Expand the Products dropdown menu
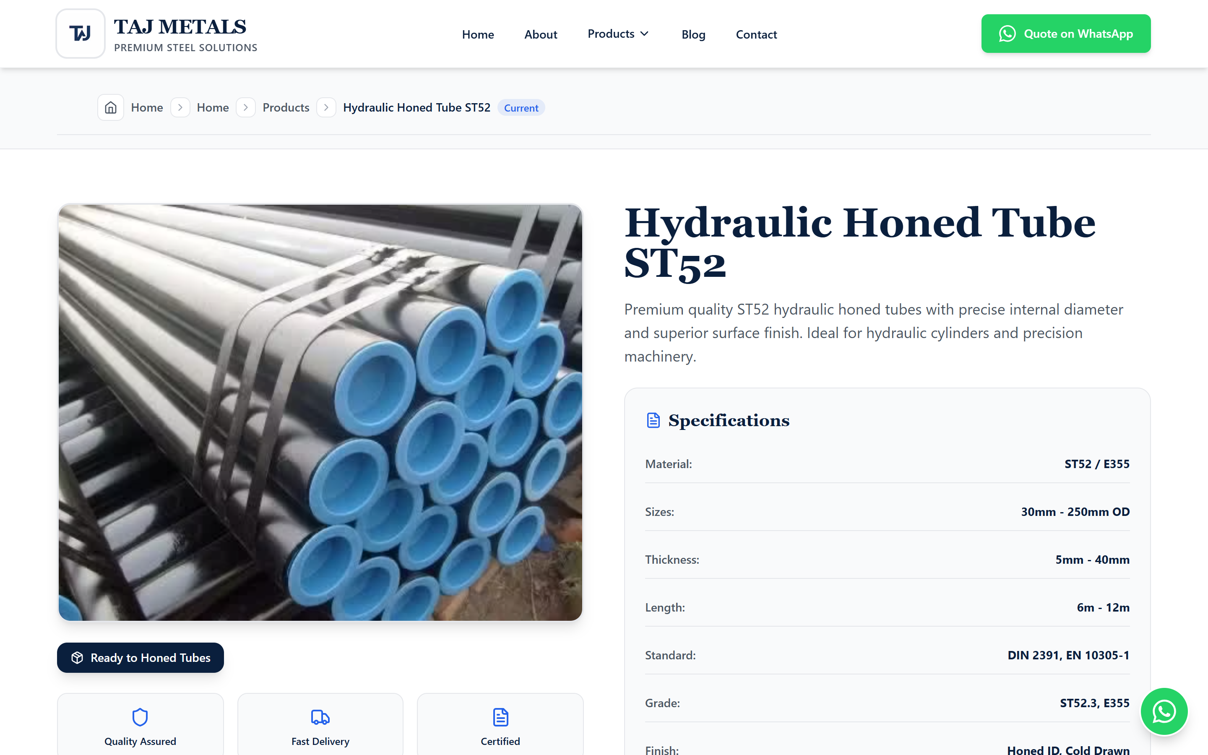This screenshot has width=1208, height=755. click(619, 34)
